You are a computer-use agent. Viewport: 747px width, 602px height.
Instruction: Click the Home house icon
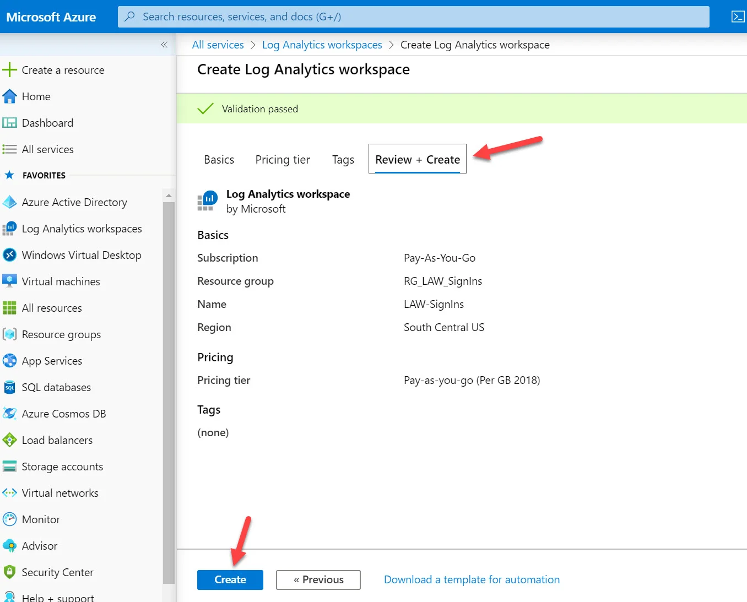tap(9, 96)
